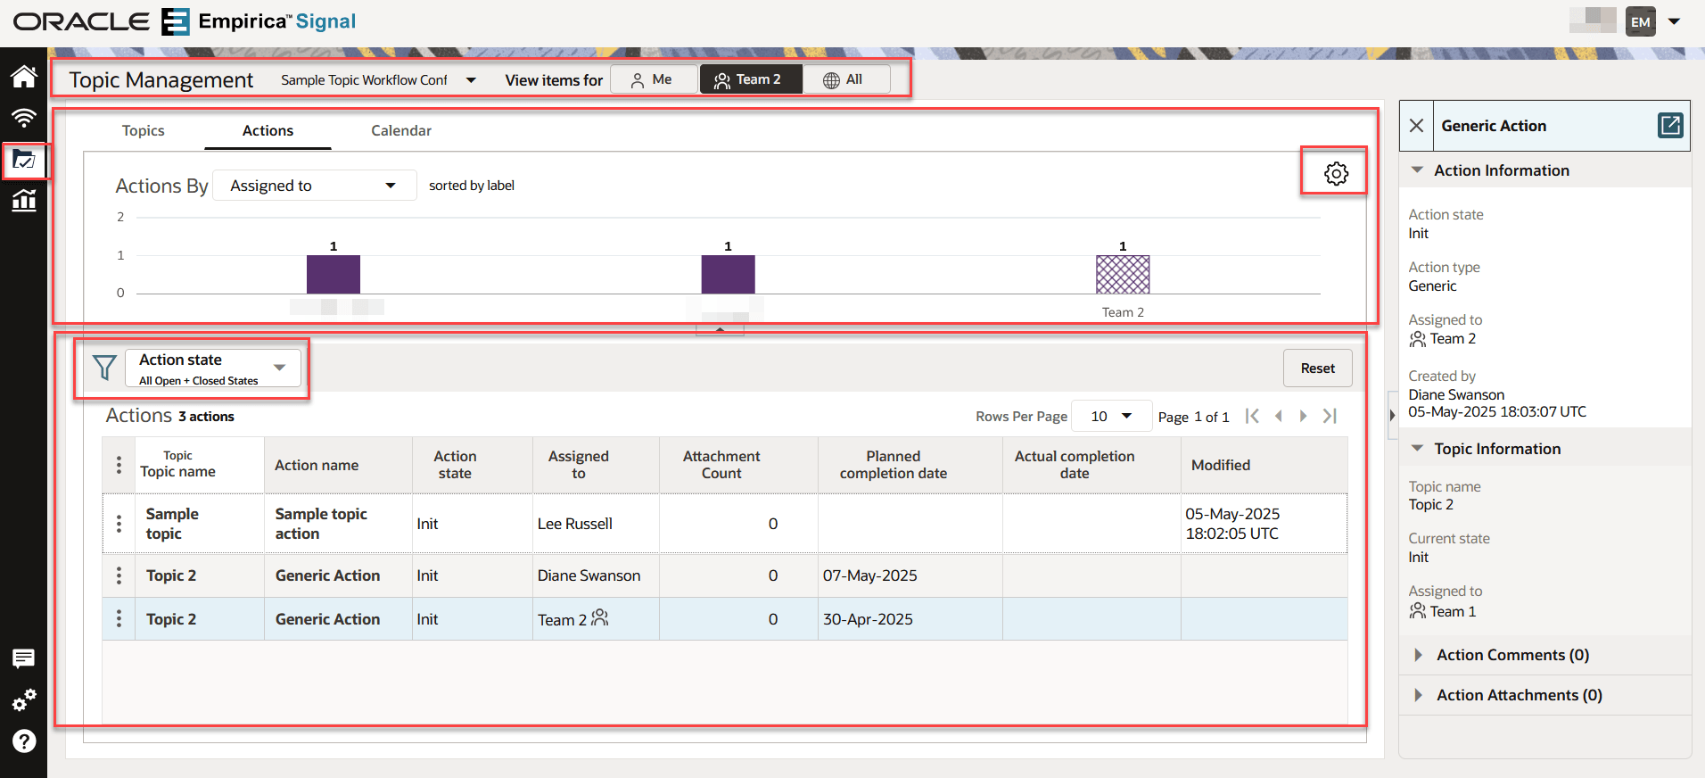Screen dimensions: 1705x778
Task: Collapse the chart panel with up arrow
Action: (720, 329)
